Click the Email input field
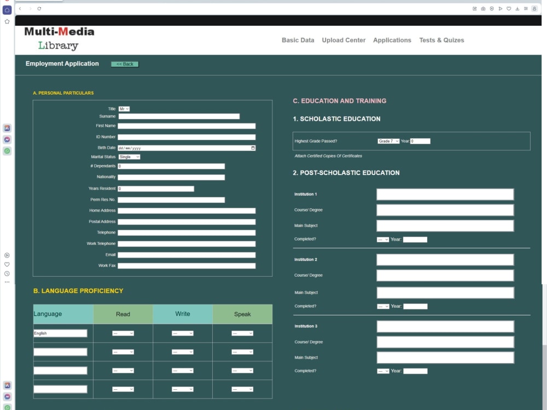The image size is (547, 410). (187, 255)
